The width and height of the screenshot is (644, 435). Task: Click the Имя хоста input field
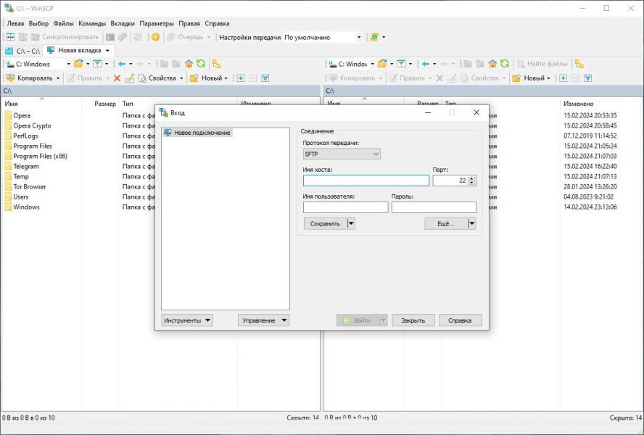click(366, 181)
